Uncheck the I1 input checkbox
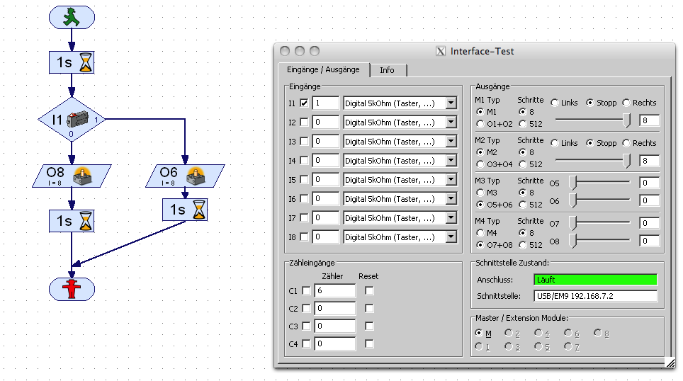The height and width of the screenshot is (381, 683). 304,103
